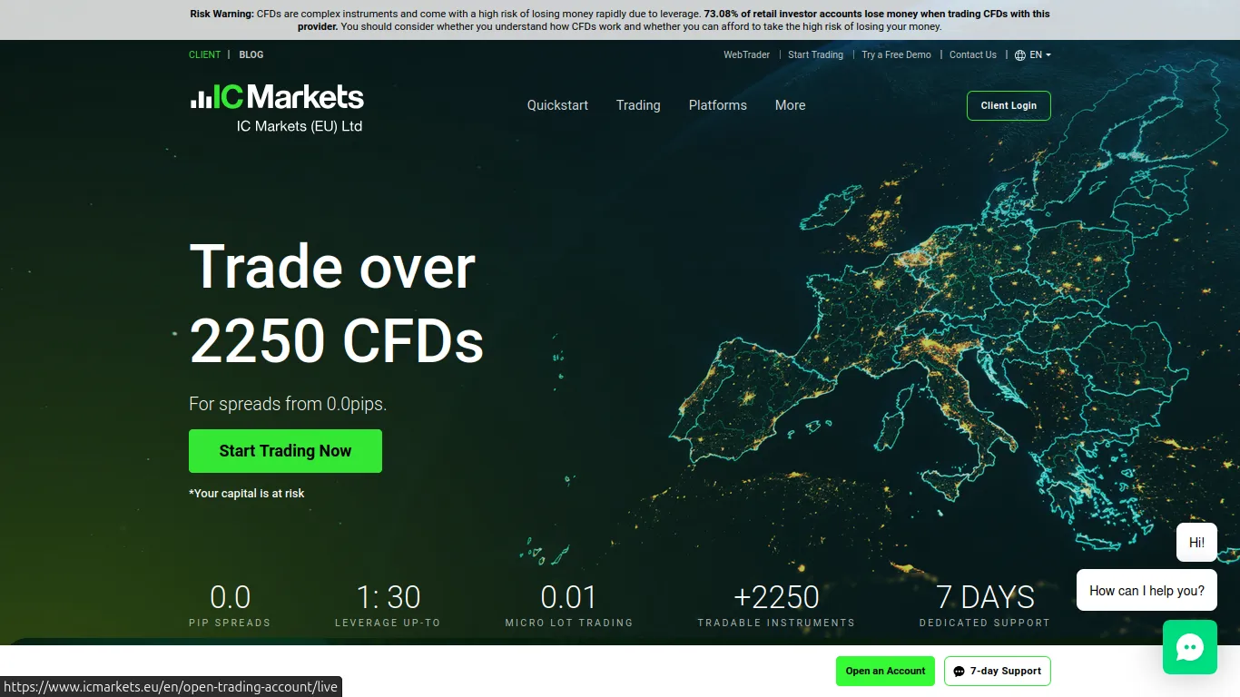
Task: Click the 'How can I help you?' bubble
Action: tap(1147, 590)
